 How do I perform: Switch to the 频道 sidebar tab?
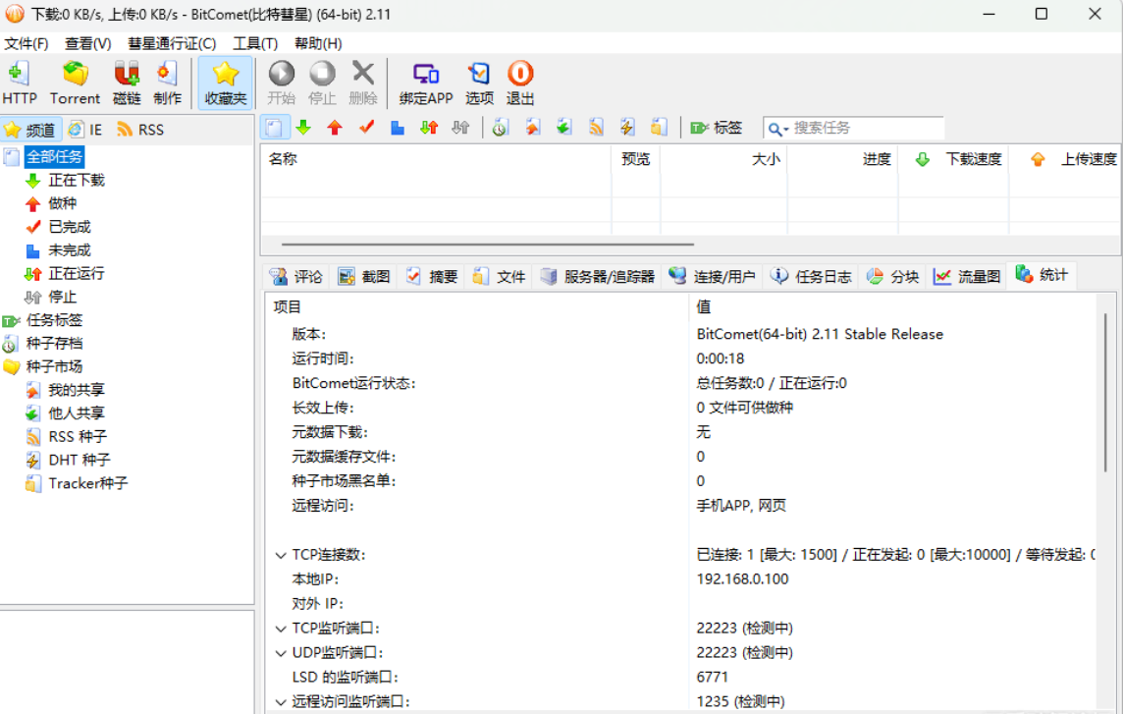[30, 130]
